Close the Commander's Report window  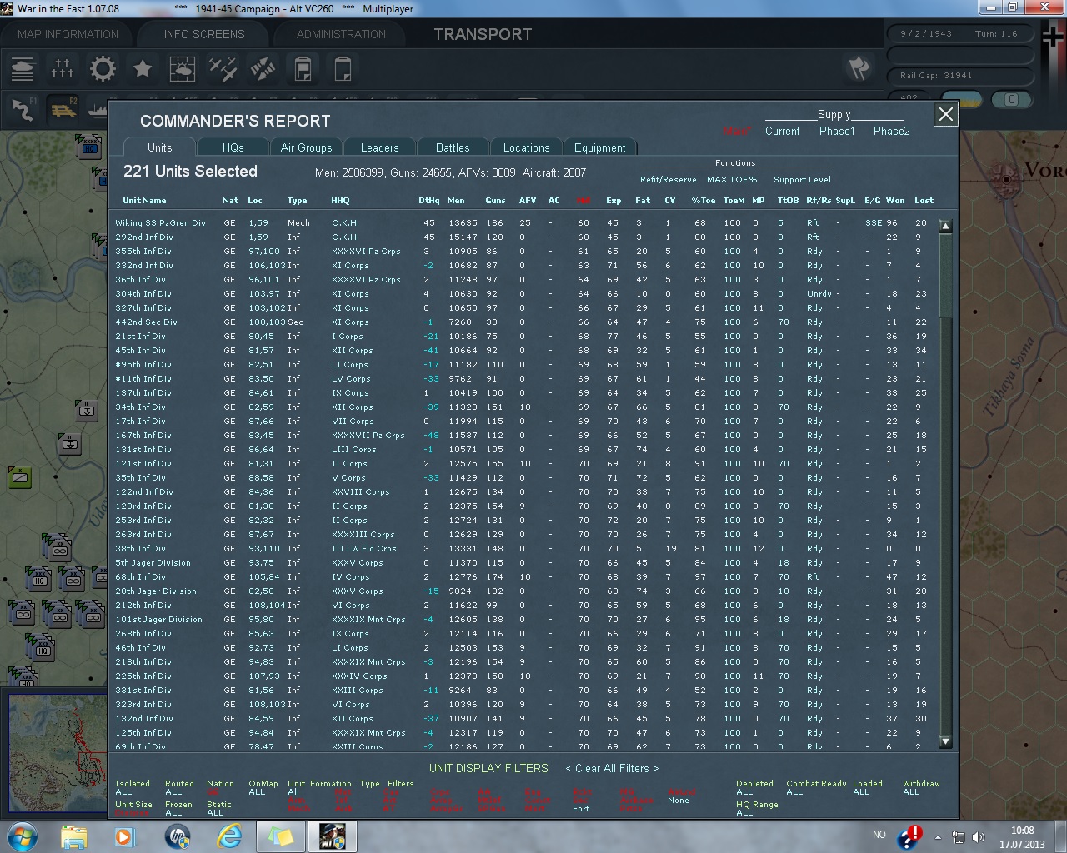(x=945, y=114)
